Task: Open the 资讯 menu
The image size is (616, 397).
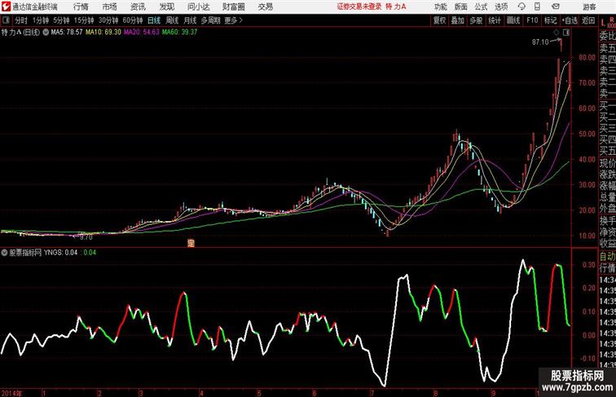Action: click(138, 7)
